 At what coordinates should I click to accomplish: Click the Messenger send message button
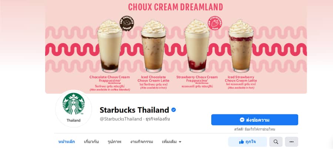[255, 120]
